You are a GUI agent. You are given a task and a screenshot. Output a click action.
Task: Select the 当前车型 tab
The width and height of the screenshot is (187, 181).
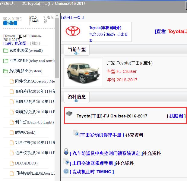click(77, 50)
